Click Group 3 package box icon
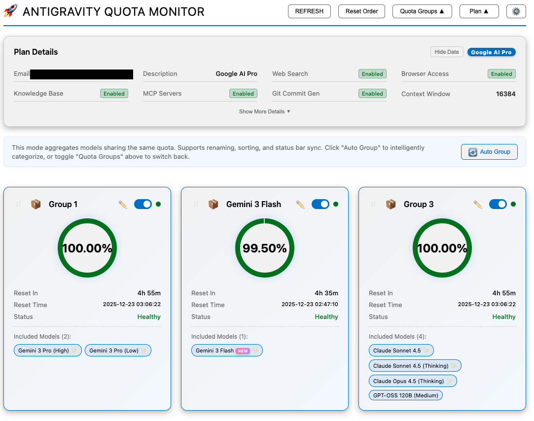This screenshot has height=421, width=534. pos(391,204)
